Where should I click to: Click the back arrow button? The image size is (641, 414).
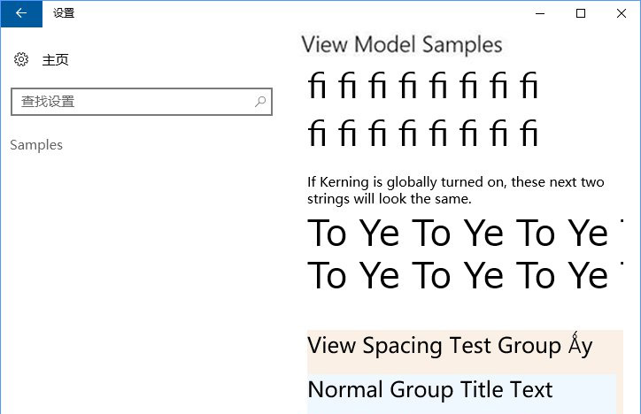point(21,13)
